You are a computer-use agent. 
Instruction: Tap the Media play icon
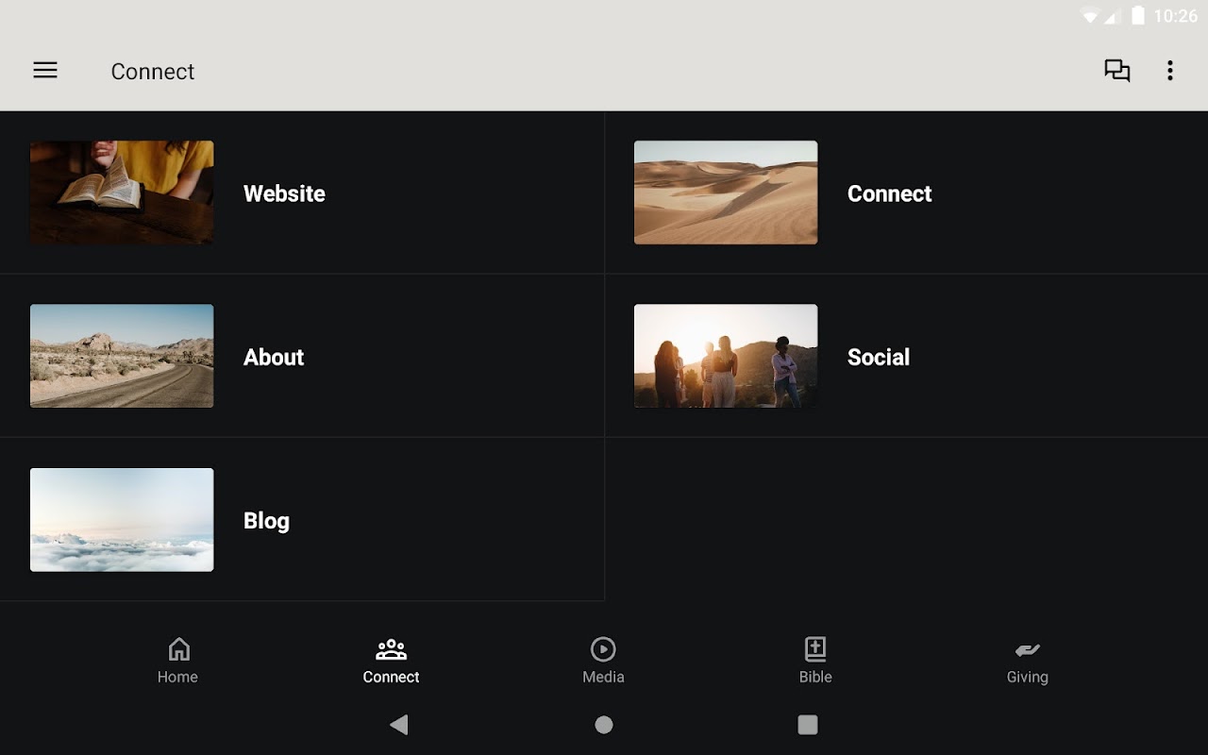[x=603, y=649]
